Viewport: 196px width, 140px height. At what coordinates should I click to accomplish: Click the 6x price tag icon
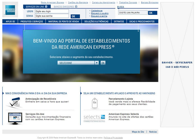(x=95, y=103)
